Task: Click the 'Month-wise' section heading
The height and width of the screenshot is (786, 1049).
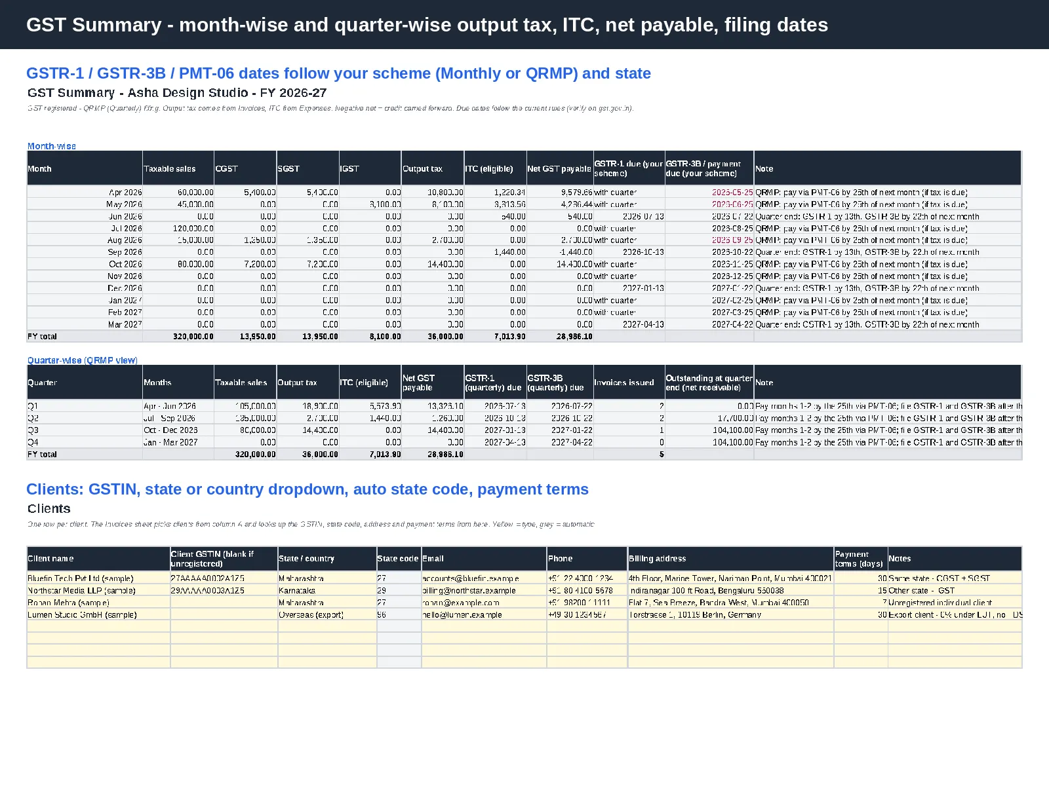Action: (52, 146)
